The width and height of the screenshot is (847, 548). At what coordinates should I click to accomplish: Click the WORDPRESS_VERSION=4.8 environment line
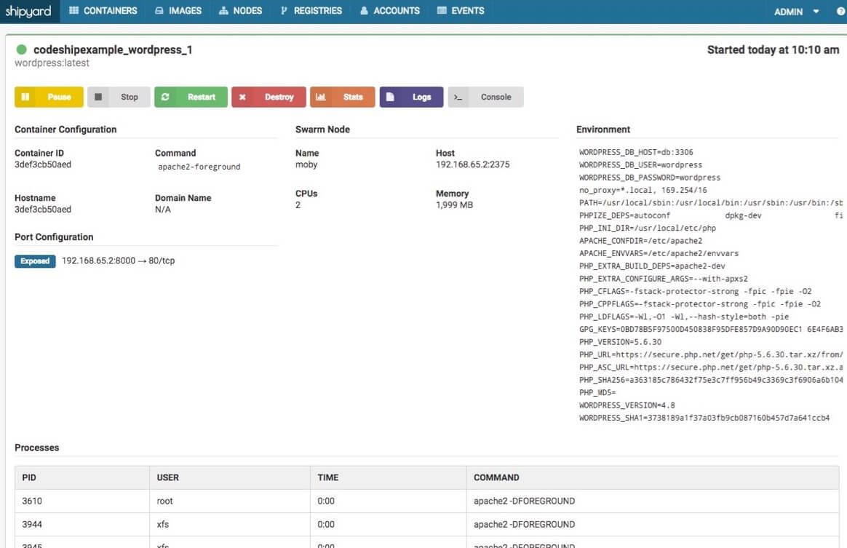pos(627,405)
